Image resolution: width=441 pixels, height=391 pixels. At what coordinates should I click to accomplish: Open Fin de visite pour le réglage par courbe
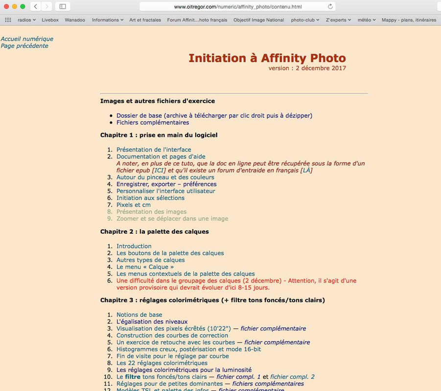(x=173, y=356)
